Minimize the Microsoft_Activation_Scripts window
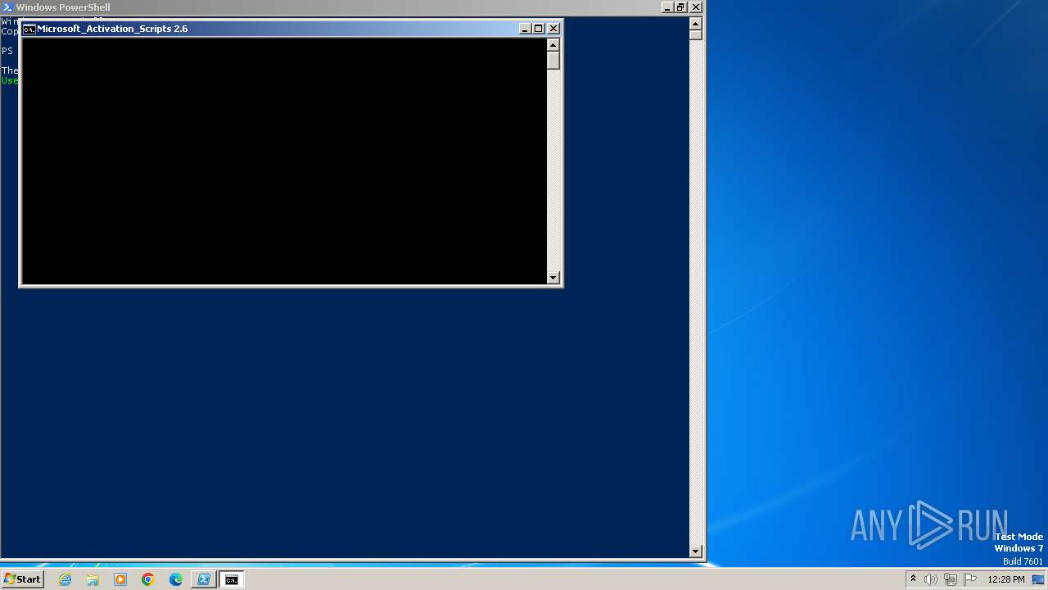 click(525, 29)
